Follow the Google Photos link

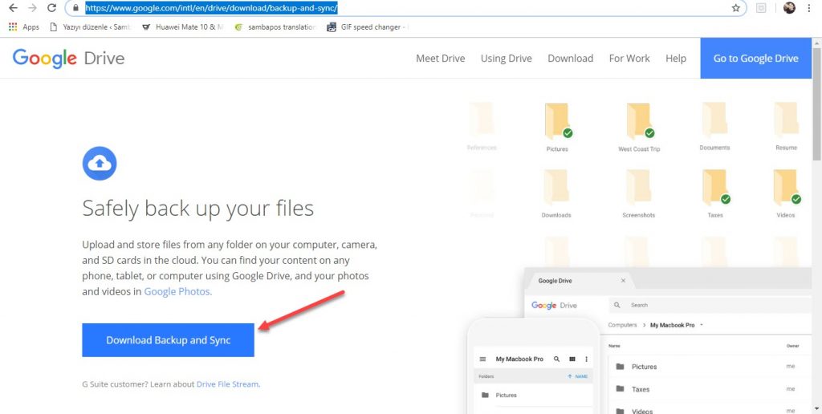pos(177,292)
